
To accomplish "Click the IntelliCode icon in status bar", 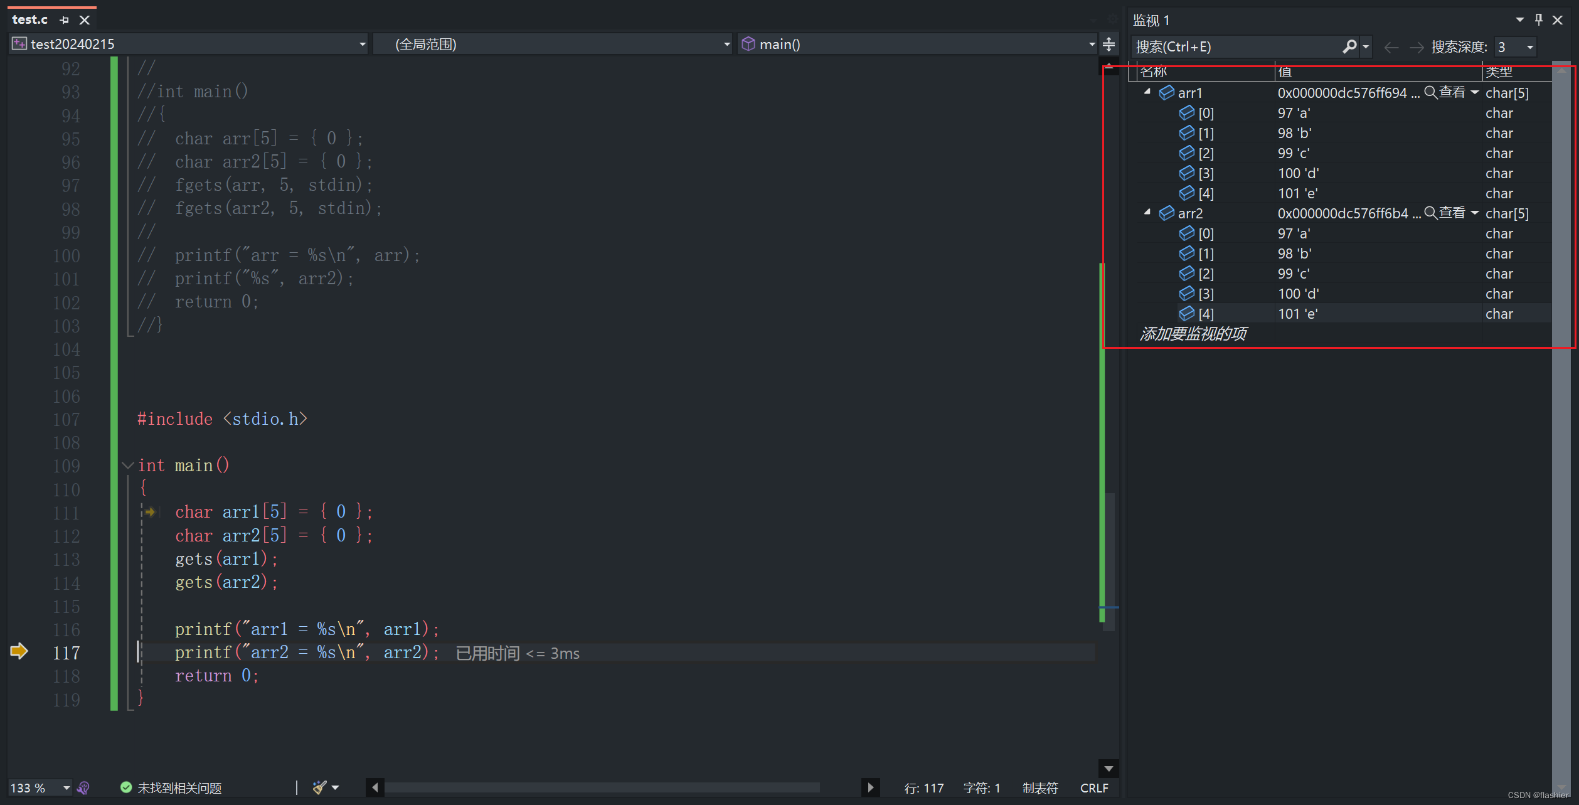I will click(x=83, y=787).
